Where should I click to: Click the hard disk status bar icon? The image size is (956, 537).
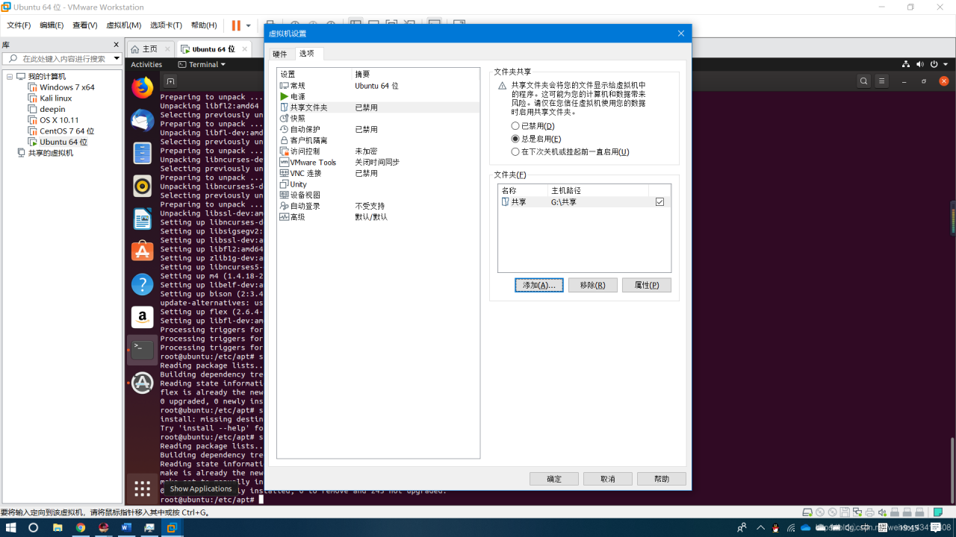807,512
